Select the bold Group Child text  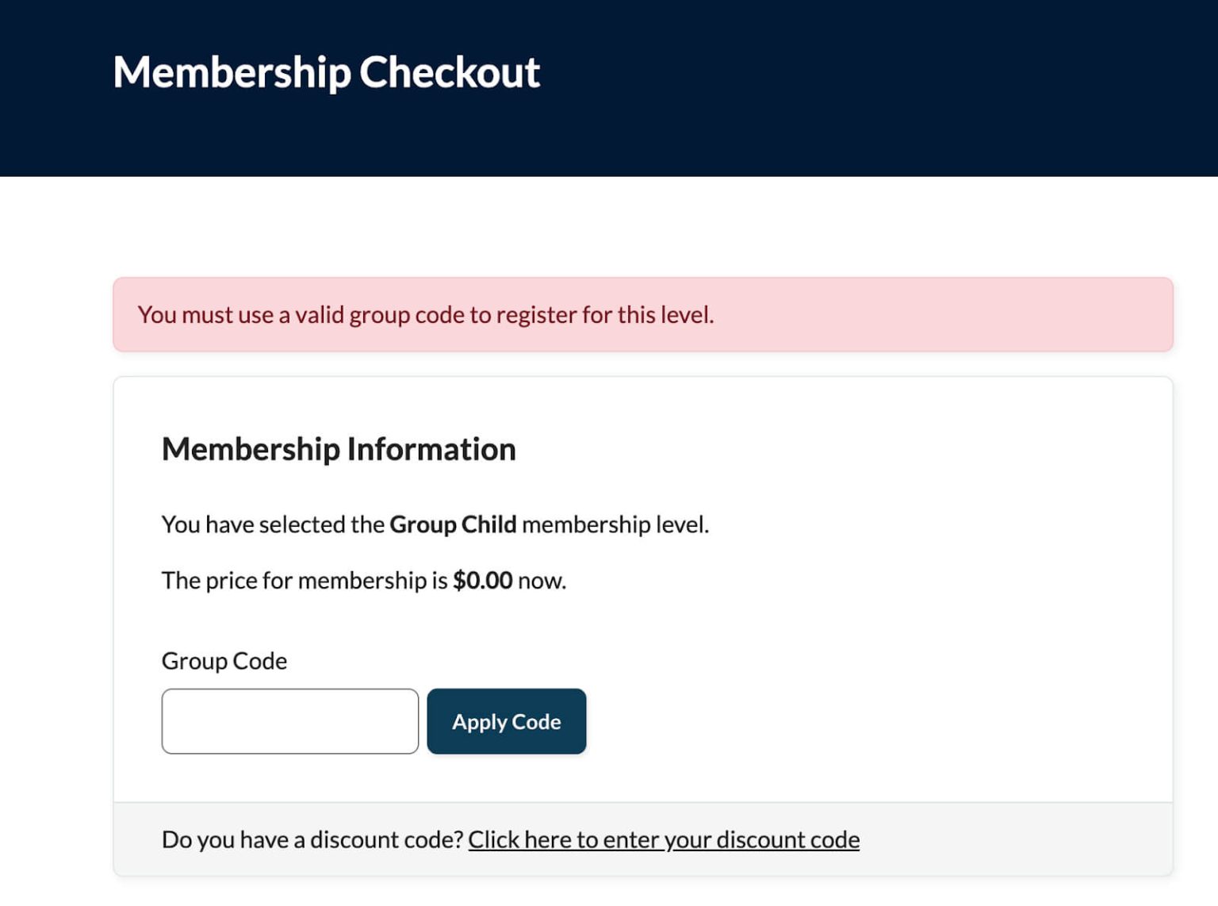(453, 524)
